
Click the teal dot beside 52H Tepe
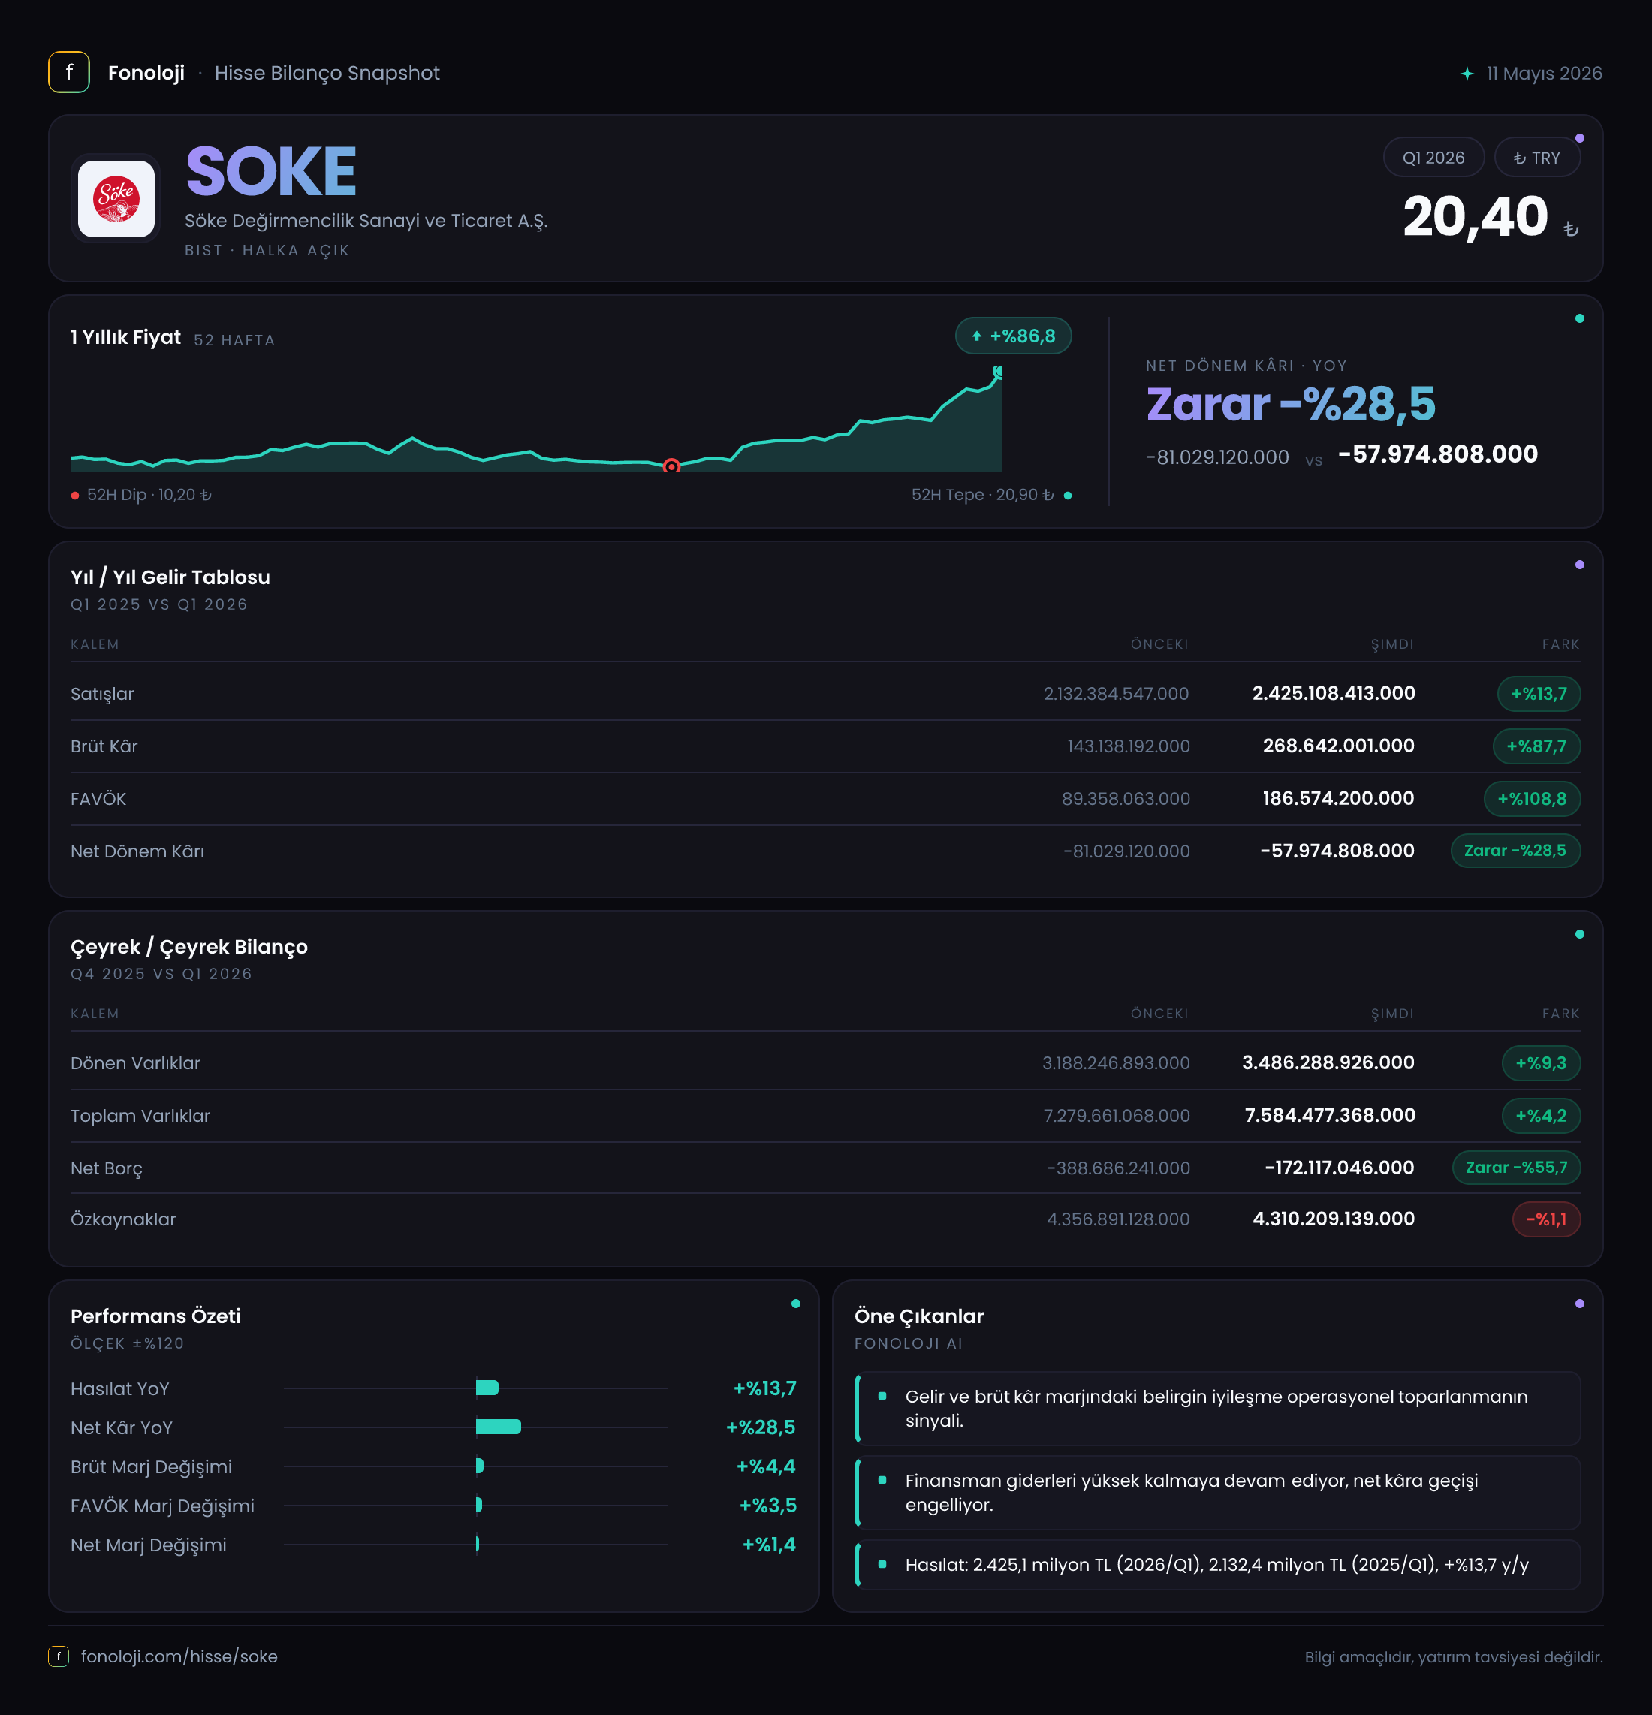tap(1068, 496)
